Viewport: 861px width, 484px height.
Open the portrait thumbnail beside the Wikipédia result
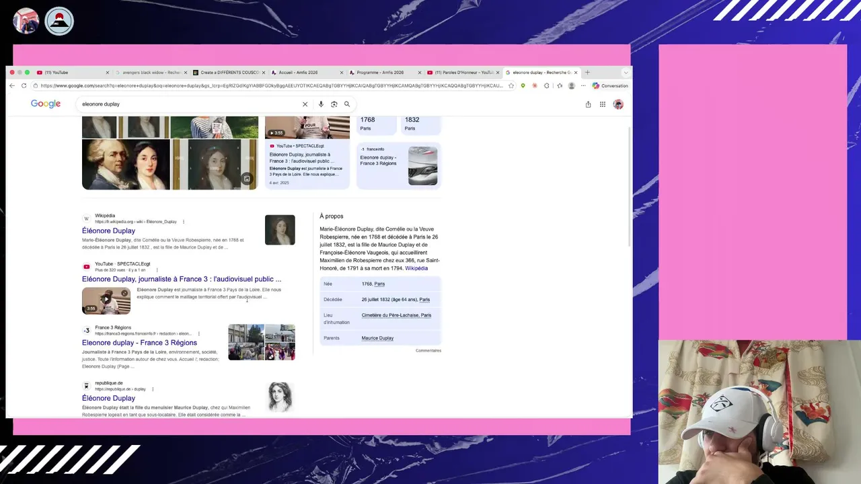pos(280,230)
